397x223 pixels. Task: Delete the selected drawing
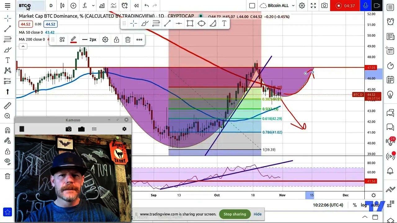[128, 40]
